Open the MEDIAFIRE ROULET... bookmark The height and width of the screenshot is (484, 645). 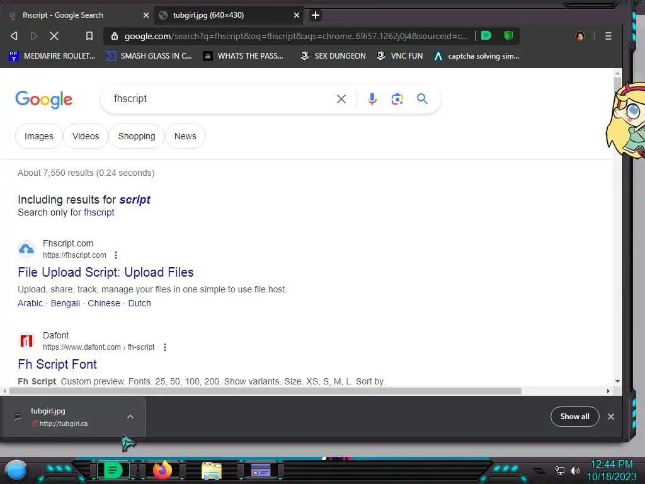coord(52,56)
